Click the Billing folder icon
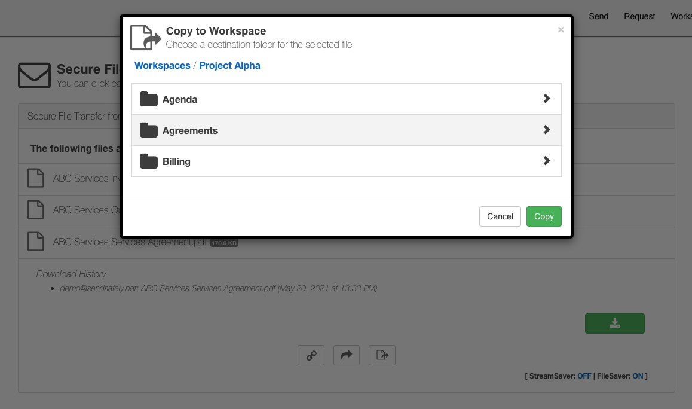 [148, 161]
